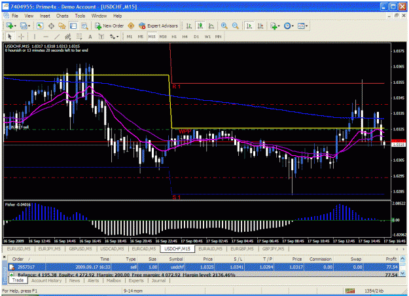Click the S/L value 1.0341
Screen dimensions: 409x296
[236, 267]
